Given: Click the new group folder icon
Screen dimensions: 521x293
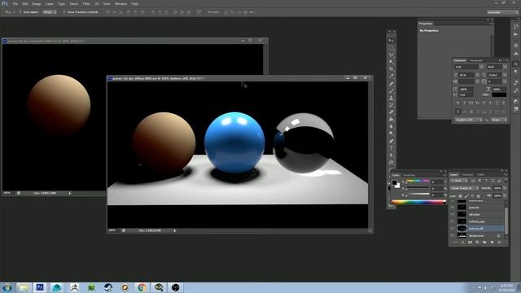Looking at the screenshot, I should tap(484, 243).
